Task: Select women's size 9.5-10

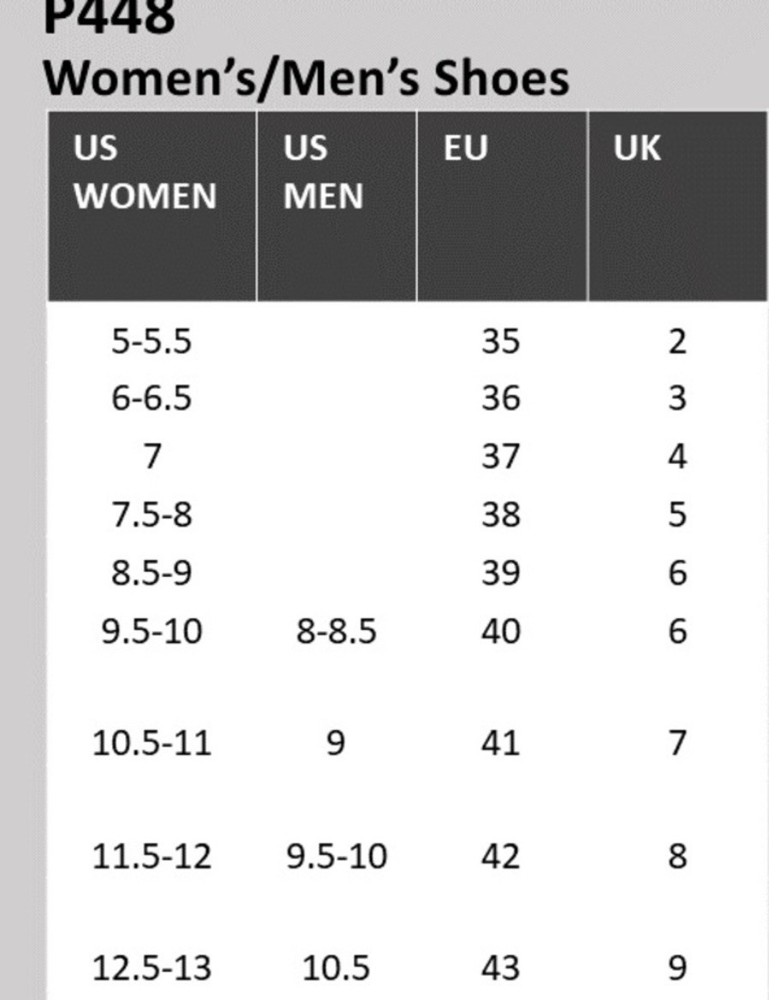Action: 152,631
